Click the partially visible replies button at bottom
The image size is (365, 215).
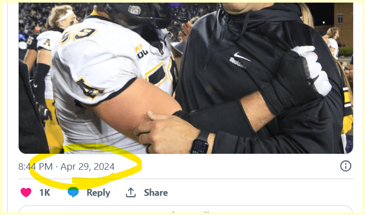(x=185, y=211)
